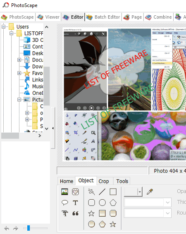Collapse the LISTOFF folder node

click(x=11, y=33)
